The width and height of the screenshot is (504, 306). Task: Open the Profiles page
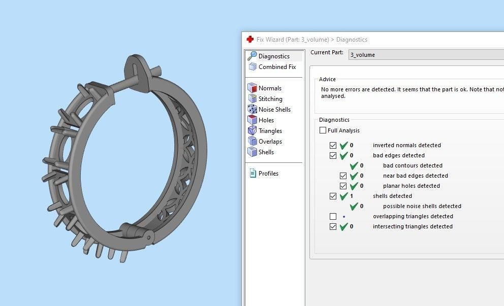(x=268, y=173)
